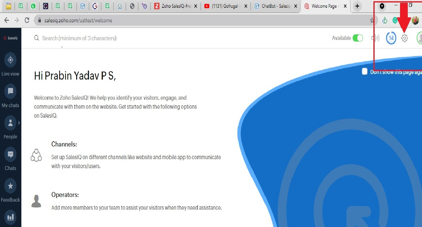Click the search magnifier icon
This screenshot has width=422, height=227.
37,38
